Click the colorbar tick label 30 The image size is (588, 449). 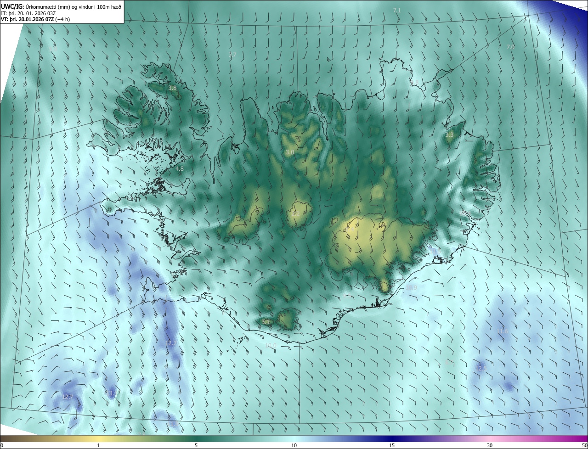point(490,445)
